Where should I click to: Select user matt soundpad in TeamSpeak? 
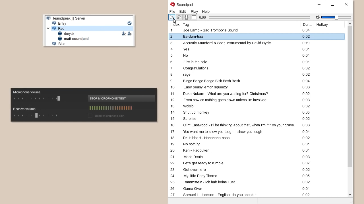tap(76, 39)
